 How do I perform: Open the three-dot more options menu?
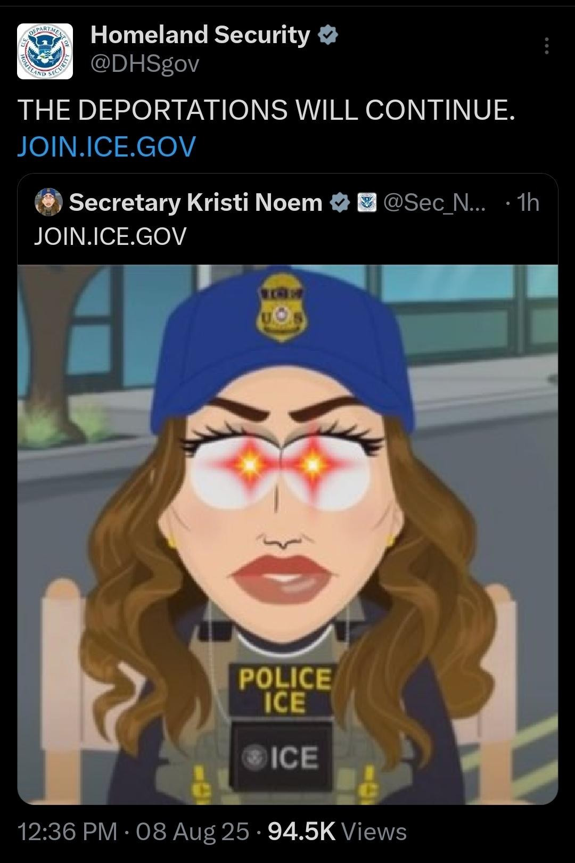[x=546, y=46]
